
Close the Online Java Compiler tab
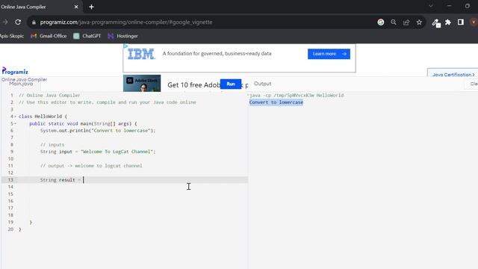76,7
